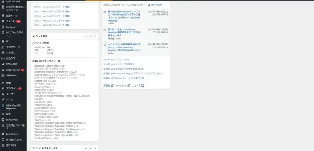Click the Gmail SMTP plugin row
This screenshot has height=151, width=314.
(x=44, y=90)
